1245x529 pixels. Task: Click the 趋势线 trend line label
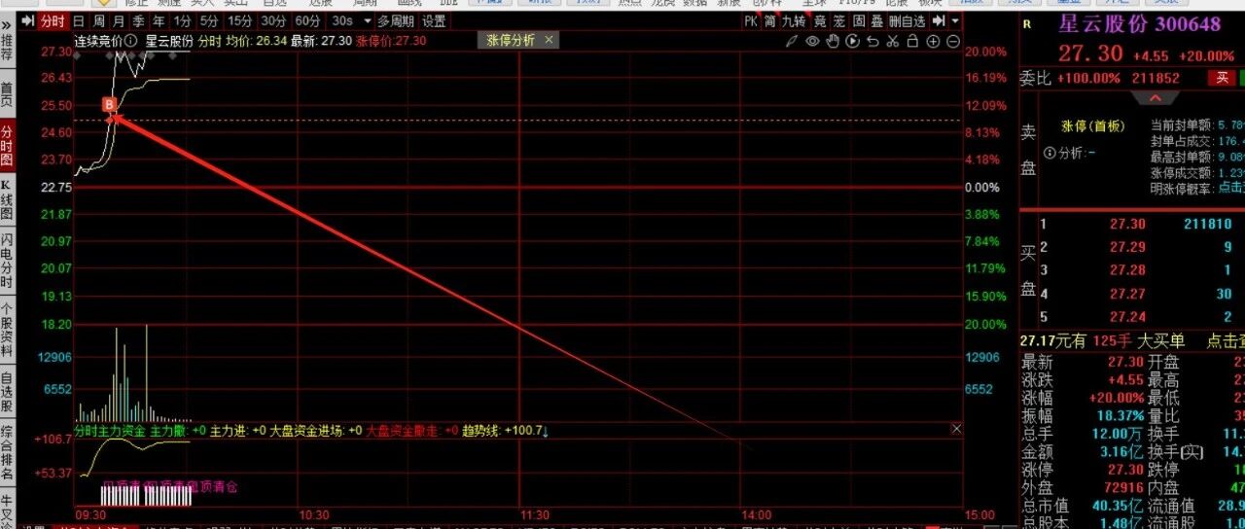(481, 430)
